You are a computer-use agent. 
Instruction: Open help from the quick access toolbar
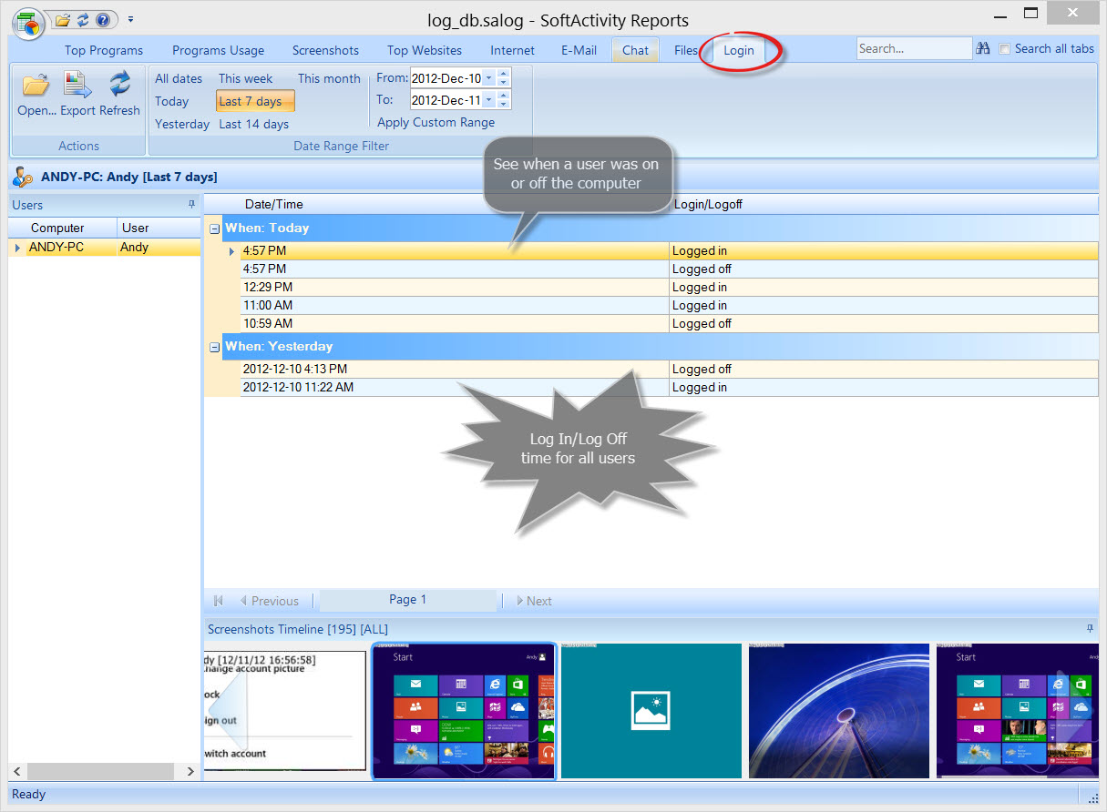pyautogui.click(x=102, y=19)
